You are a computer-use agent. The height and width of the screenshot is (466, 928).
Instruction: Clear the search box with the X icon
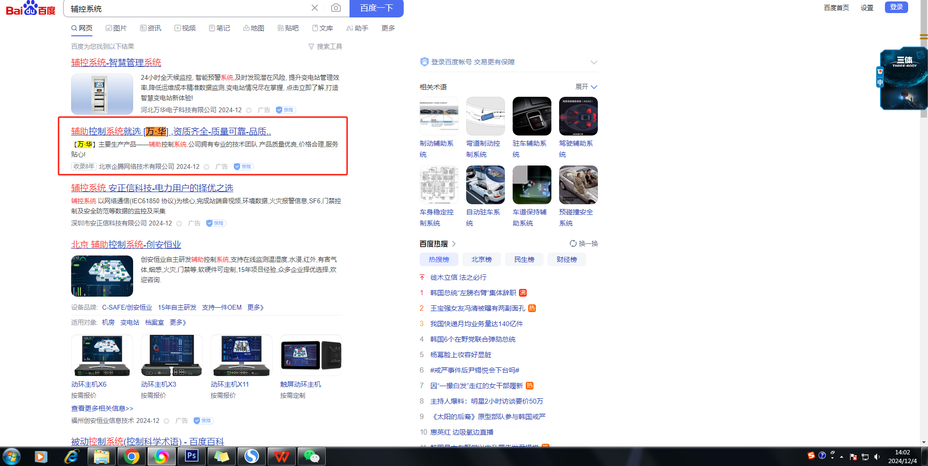(315, 8)
